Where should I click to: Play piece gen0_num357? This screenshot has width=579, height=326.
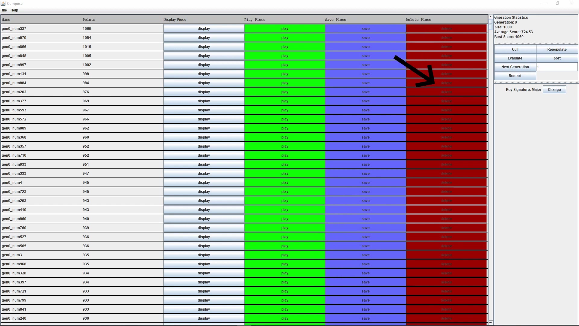click(285, 146)
